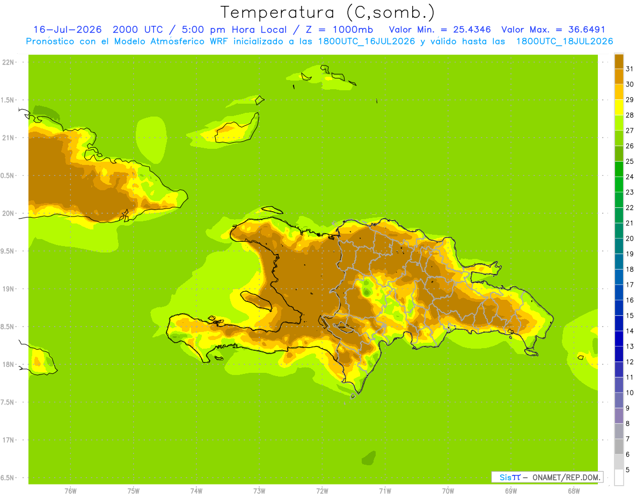Click the "19N" latitude axis label
This screenshot has width=644, height=498.
9,288
